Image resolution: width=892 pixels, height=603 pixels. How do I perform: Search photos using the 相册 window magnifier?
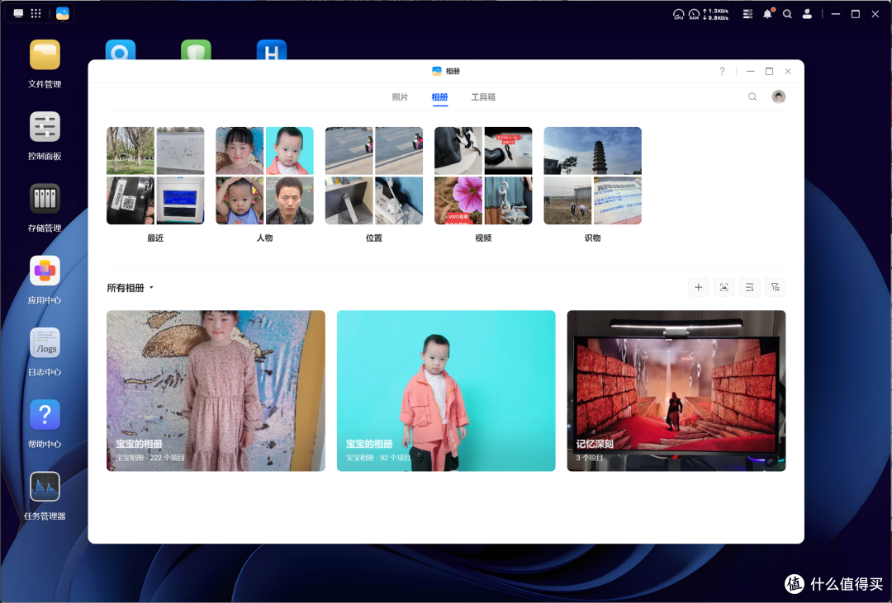click(x=752, y=97)
